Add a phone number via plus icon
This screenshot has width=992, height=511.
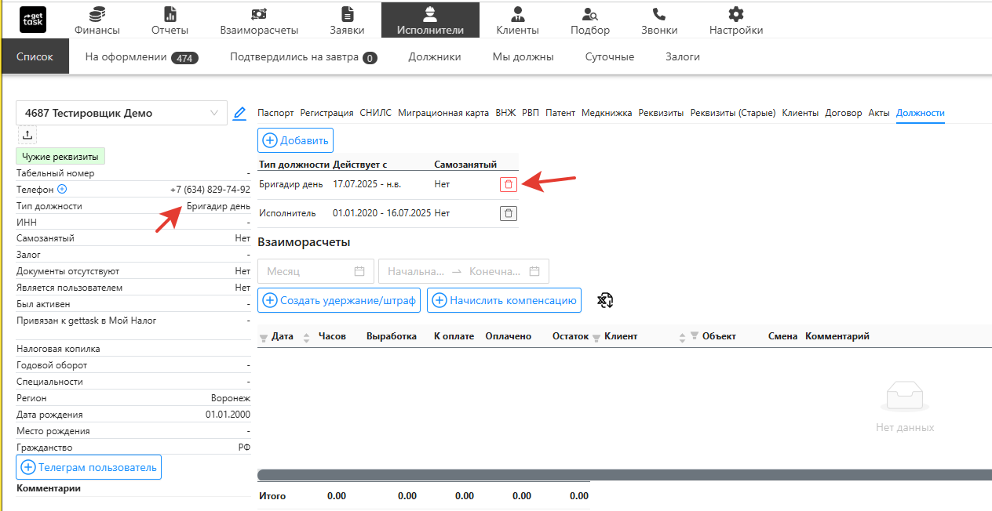62,190
